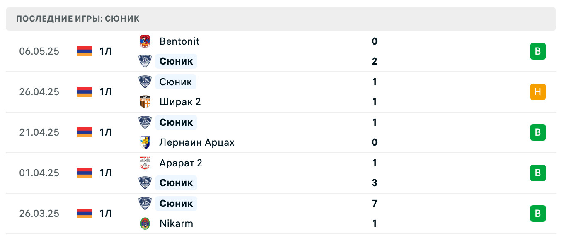Click the Armenia flag for the 26.03.25 match
This screenshot has height=240, width=562.
[85, 214]
